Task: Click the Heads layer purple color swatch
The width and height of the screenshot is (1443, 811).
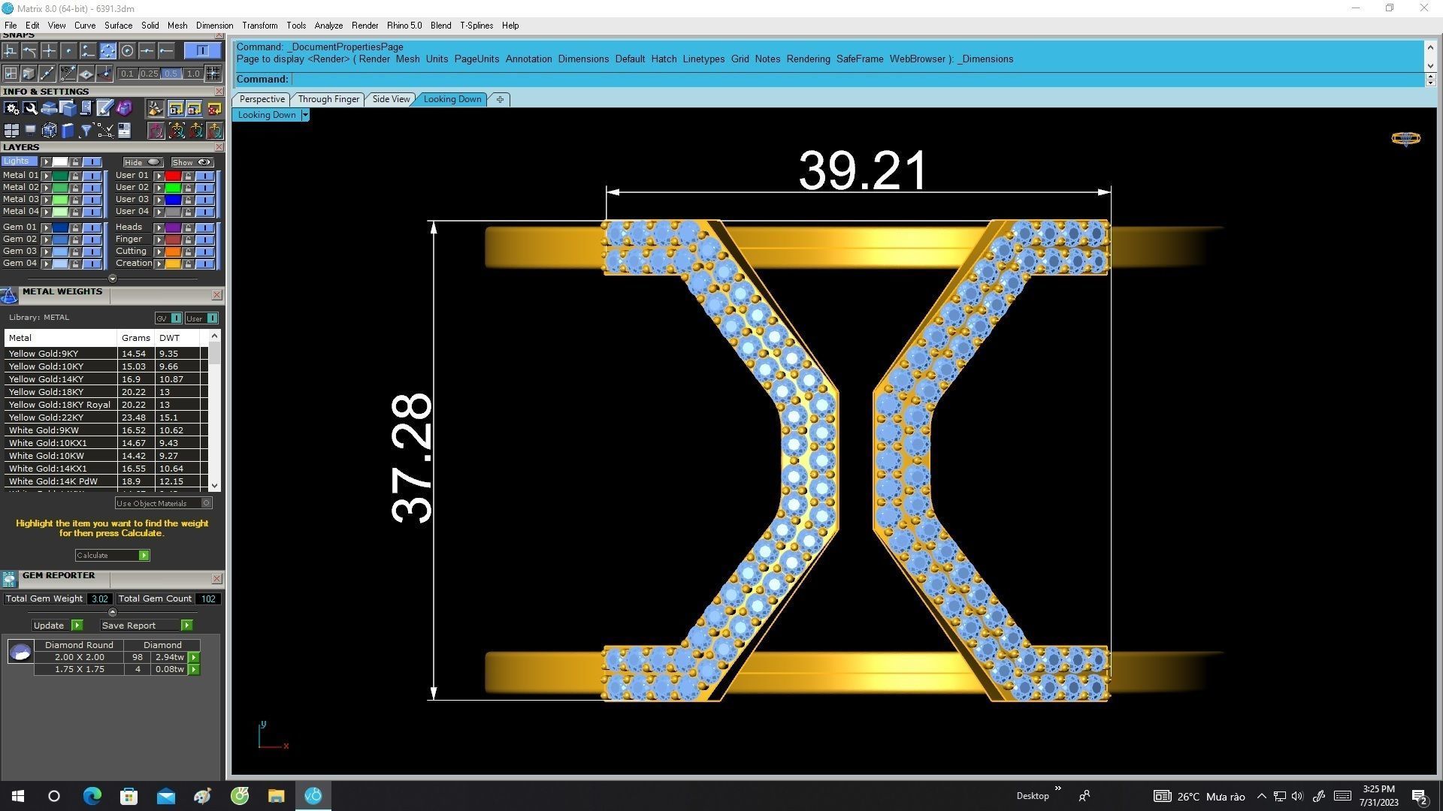Action: pyautogui.click(x=173, y=228)
